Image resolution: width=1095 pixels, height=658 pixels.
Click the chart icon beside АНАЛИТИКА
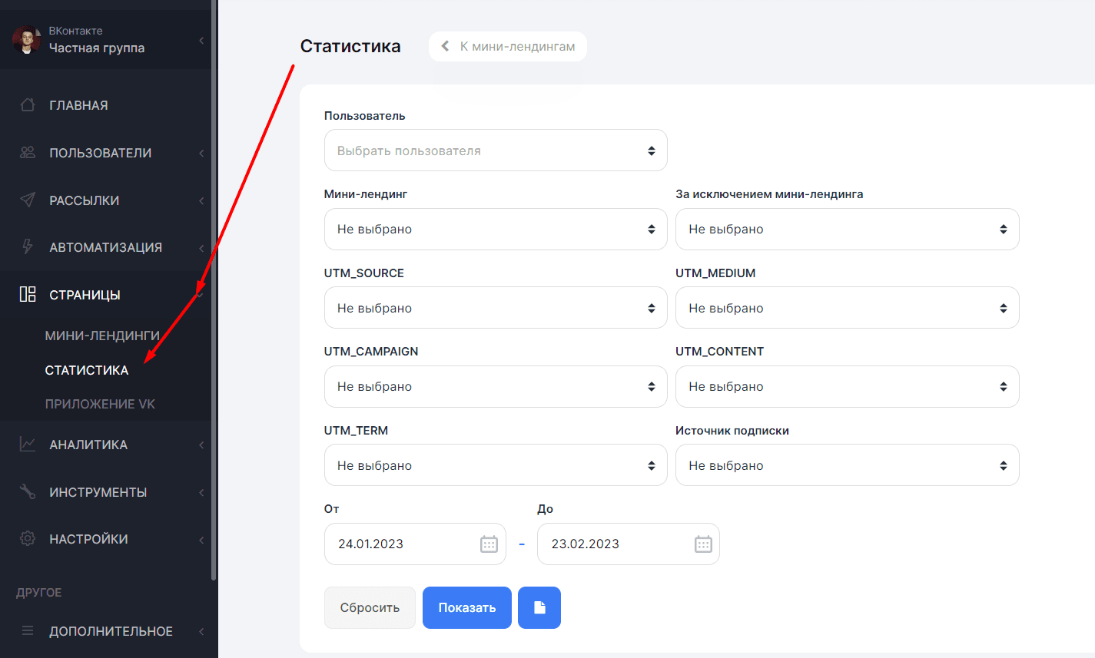coord(28,445)
